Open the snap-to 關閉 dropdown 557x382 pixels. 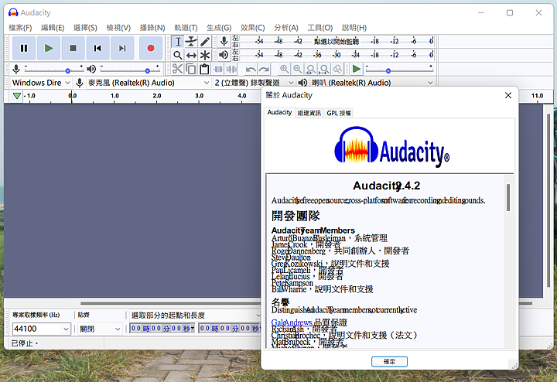tap(100, 329)
